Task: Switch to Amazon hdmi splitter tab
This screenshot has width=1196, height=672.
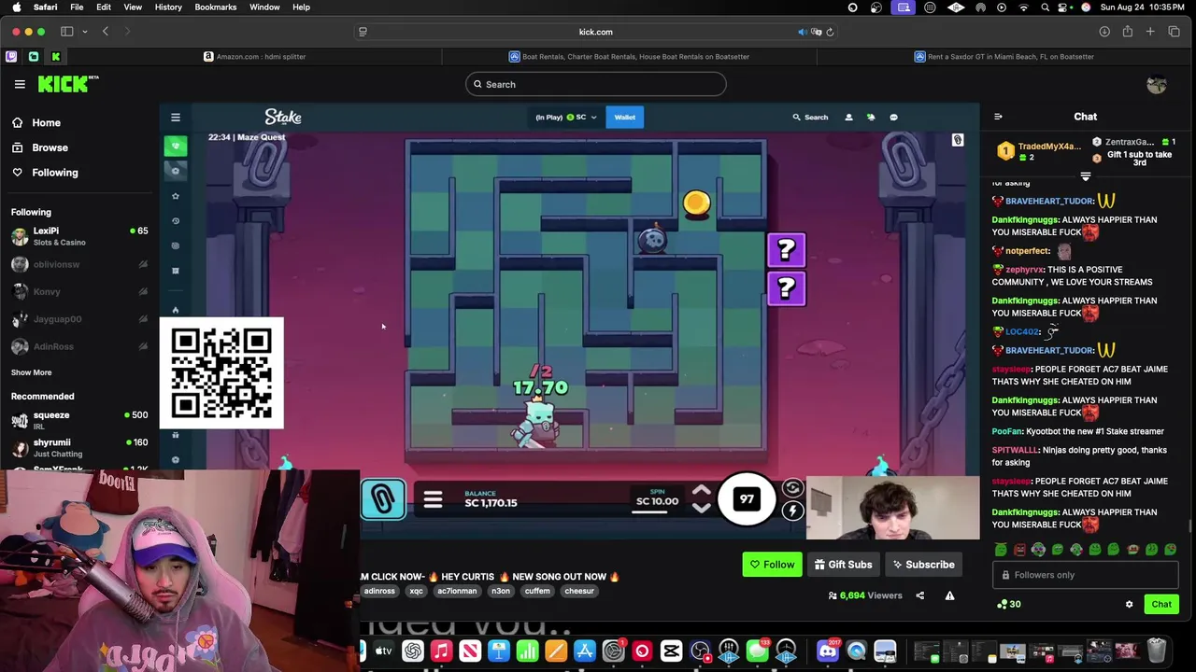Action: coord(255,57)
